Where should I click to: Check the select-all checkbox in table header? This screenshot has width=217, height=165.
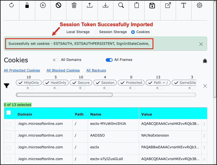point(8,113)
